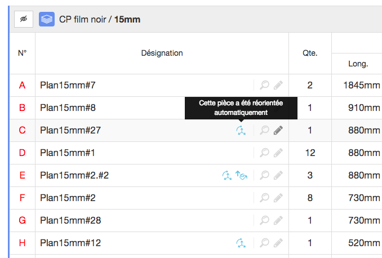The width and height of the screenshot is (382, 258).
Task: Click the red letter G part number
Action: [x=22, y=220]
